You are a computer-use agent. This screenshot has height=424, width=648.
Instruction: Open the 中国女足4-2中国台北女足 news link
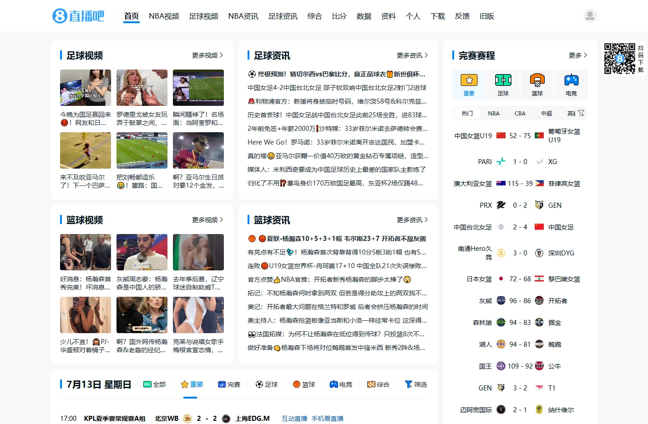[x=337, y=88]
